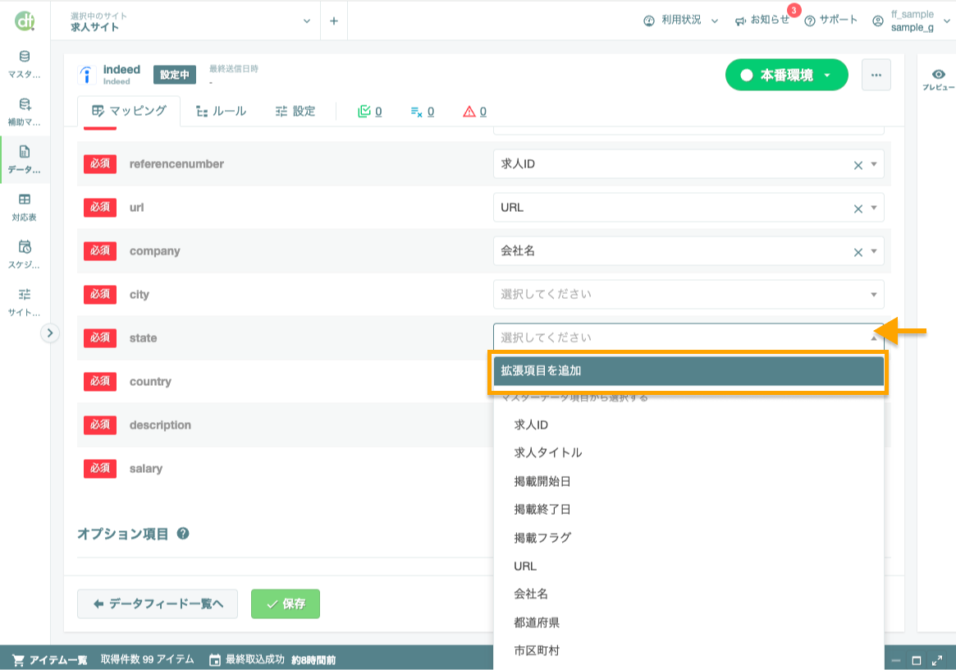
Task: Choose 都道府県 from the dropdown list
Action: pos(688,622)
